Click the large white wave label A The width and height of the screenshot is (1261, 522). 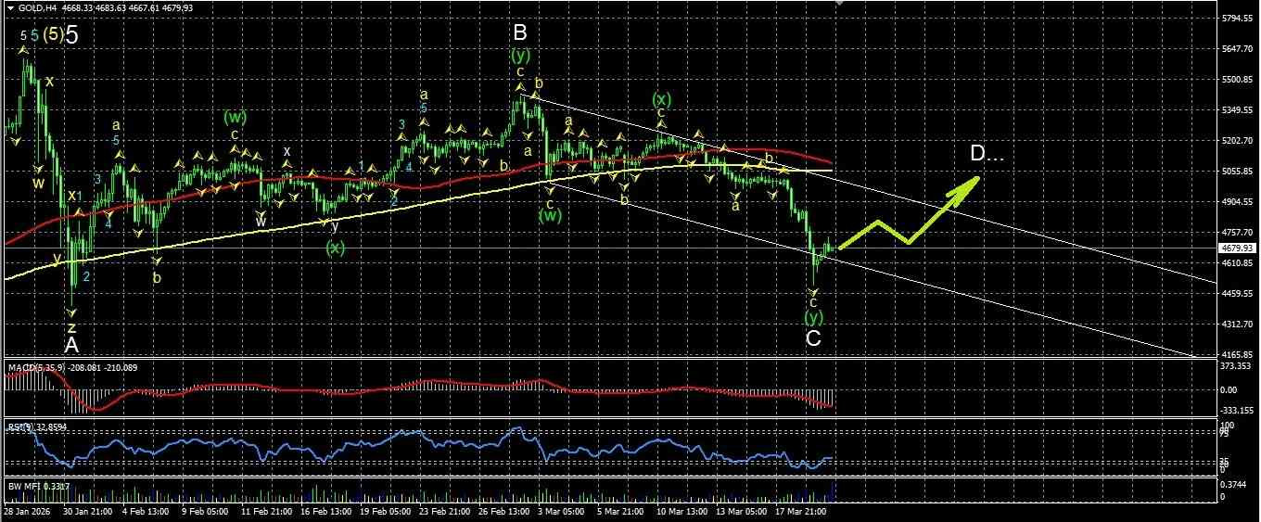pyautogui.click(x=71, y=345)
